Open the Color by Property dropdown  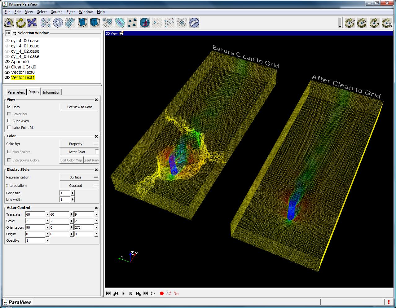79,144
